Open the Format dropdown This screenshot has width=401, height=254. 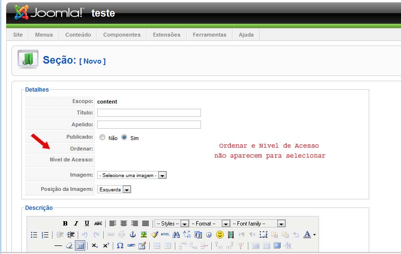210,224
